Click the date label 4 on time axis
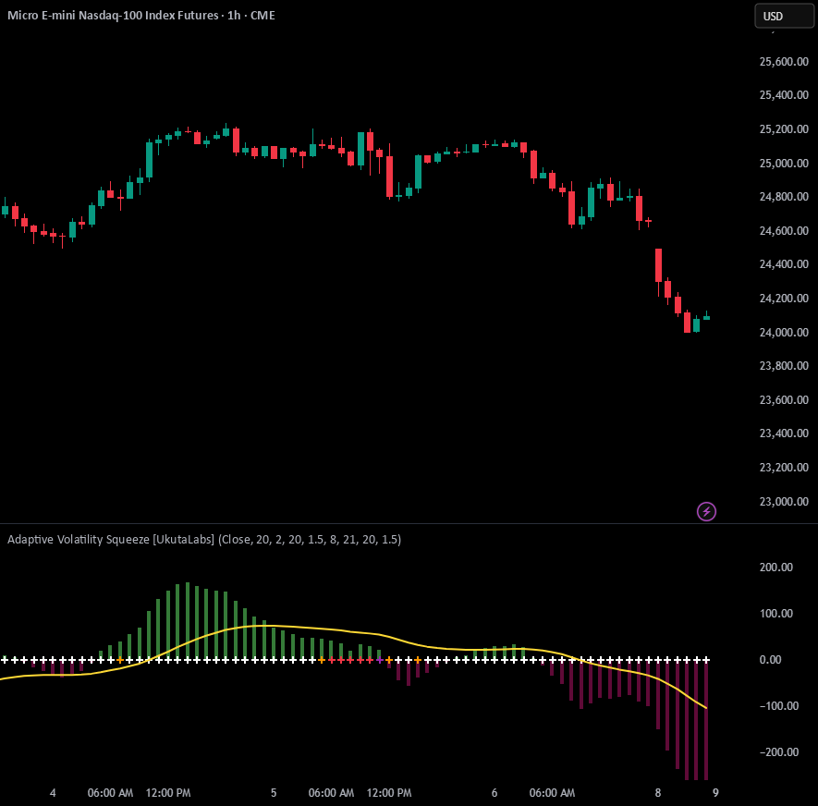Viewport: 818px width, 806px height. click(x=52, y=793)
